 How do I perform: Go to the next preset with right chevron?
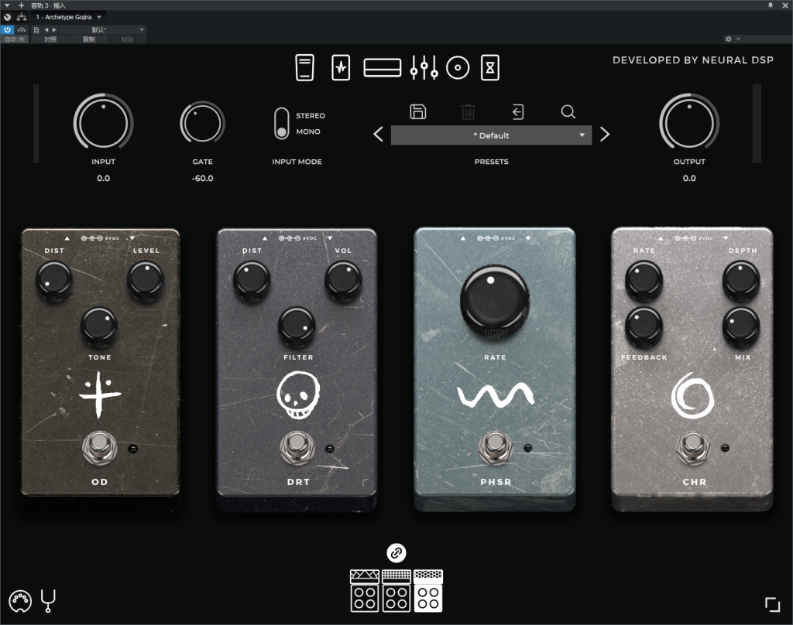tap(604, 135)
